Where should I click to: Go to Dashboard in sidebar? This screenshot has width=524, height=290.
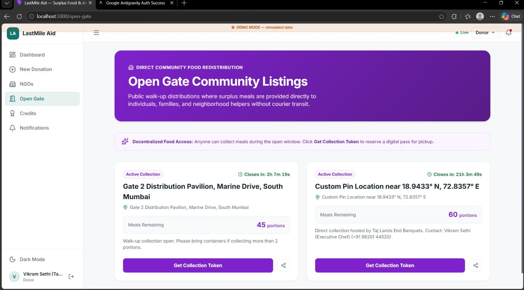tap(42, 55)
